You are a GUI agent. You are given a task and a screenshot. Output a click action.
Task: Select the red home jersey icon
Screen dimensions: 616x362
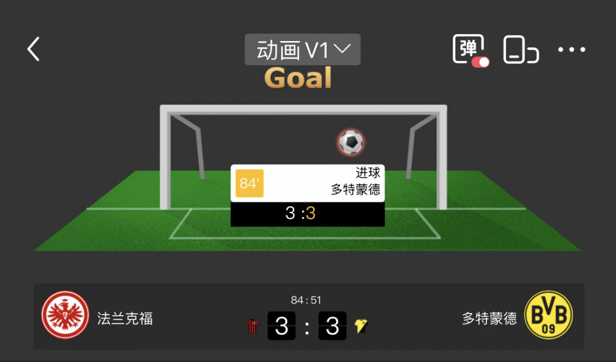tap(252, 326)
